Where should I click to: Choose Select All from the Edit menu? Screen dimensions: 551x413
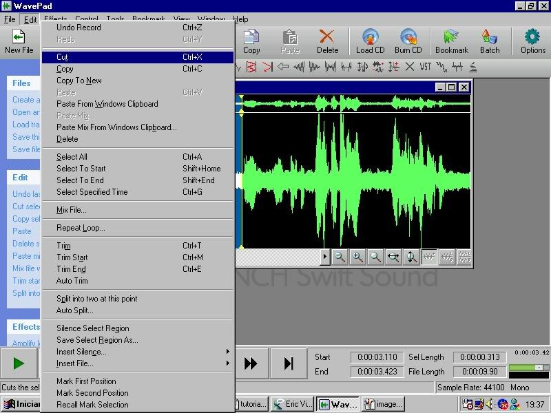[72, 157]
